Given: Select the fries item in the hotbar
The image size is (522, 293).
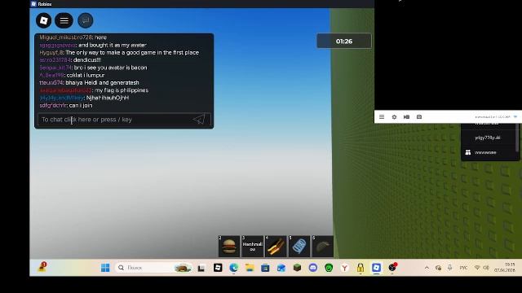Looking at the screenshot, I should (276, 246).
